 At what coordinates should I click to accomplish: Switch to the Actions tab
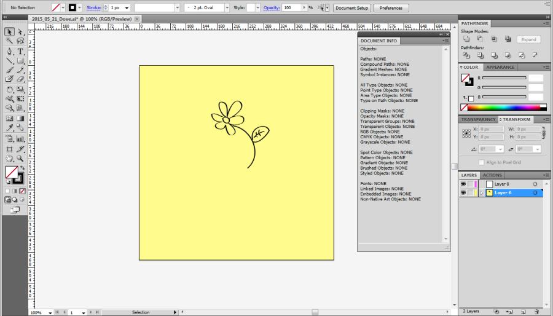[x=492, y=175]
